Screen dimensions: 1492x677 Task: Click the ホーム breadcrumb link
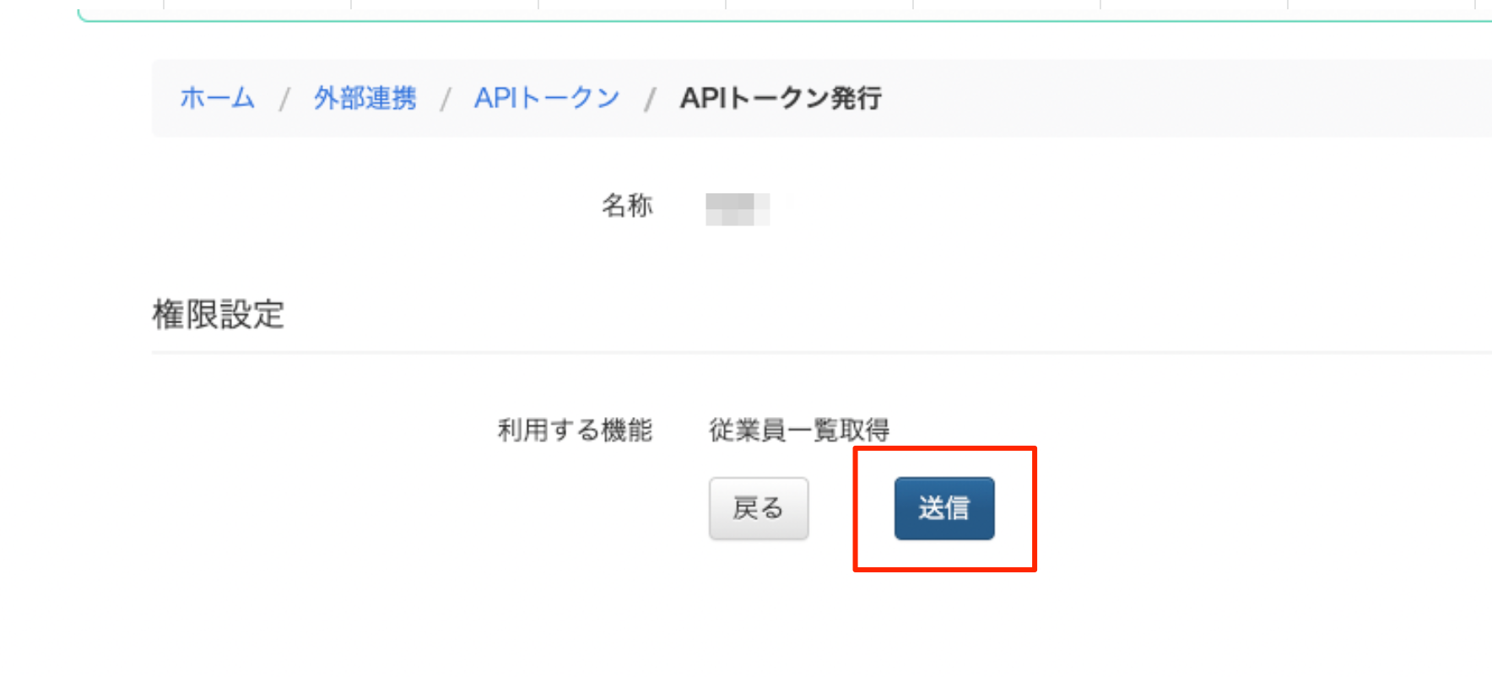(217, 98)
